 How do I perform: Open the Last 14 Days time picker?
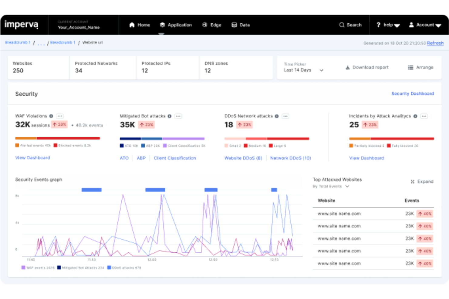303,70
